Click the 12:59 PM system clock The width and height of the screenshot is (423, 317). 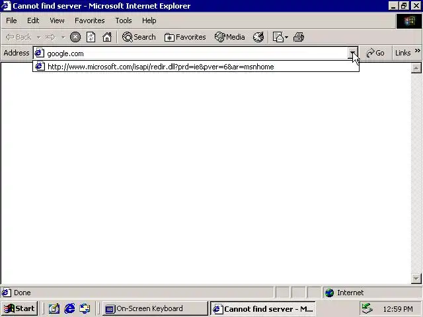coord(398,308)
